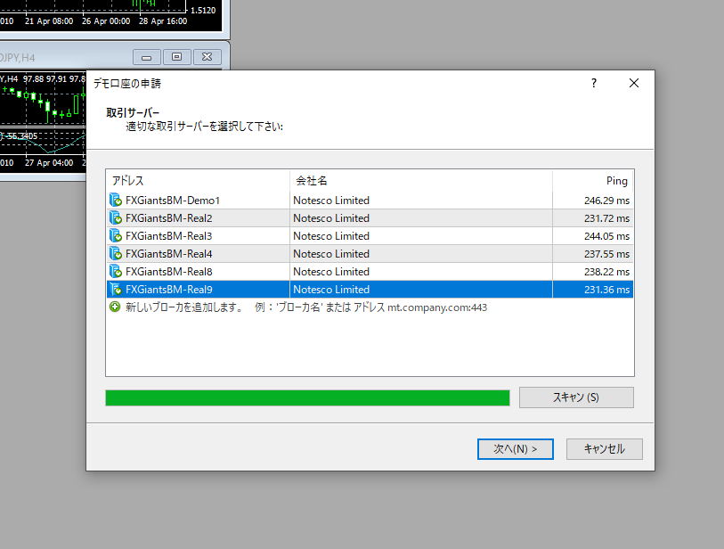This screenshot has height=549, width=724.
Task: Sort servers by the 会社名 column header
Action: 421,181
